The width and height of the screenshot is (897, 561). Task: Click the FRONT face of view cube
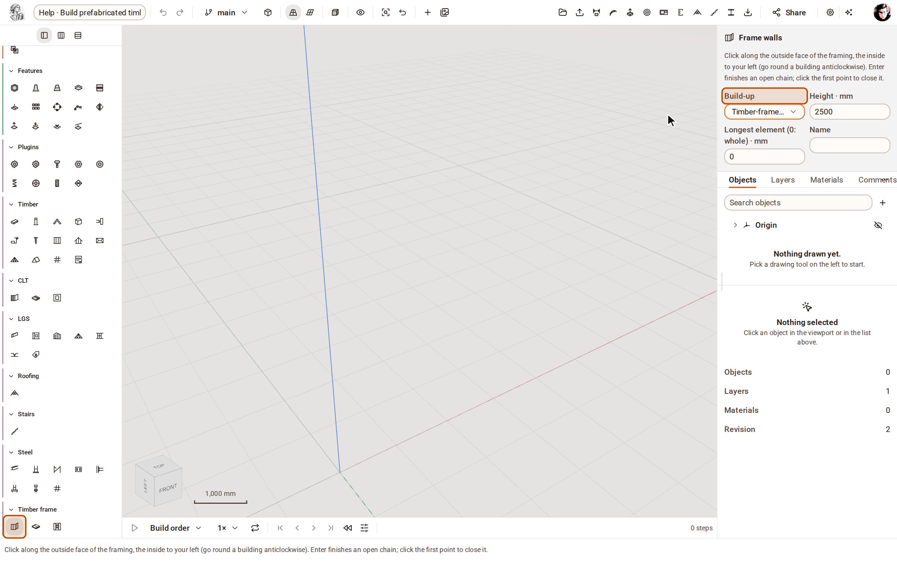tap(168, 488)
